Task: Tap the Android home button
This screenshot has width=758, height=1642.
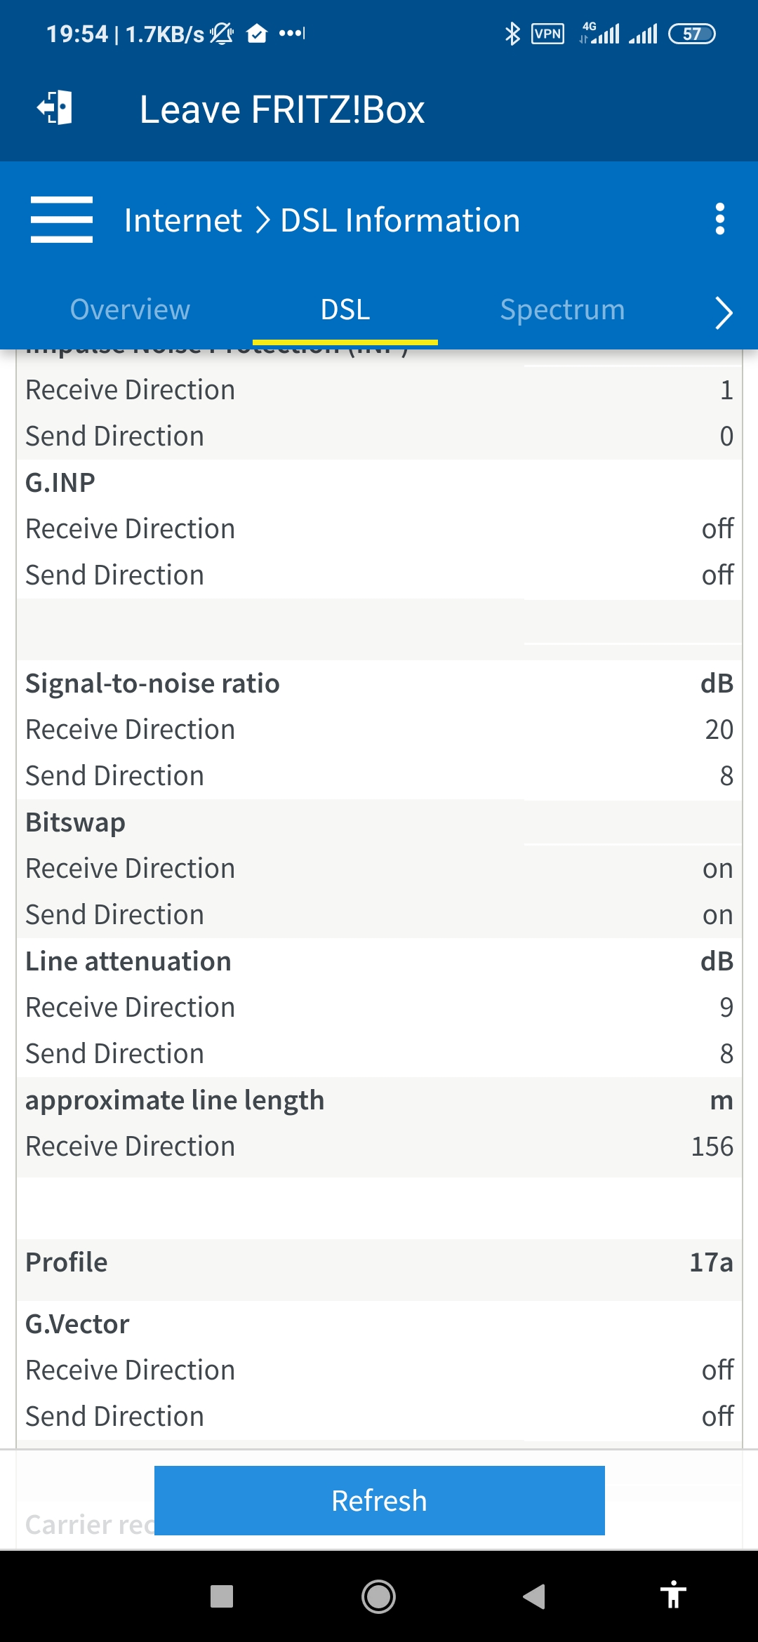Action: [378, 1596]
